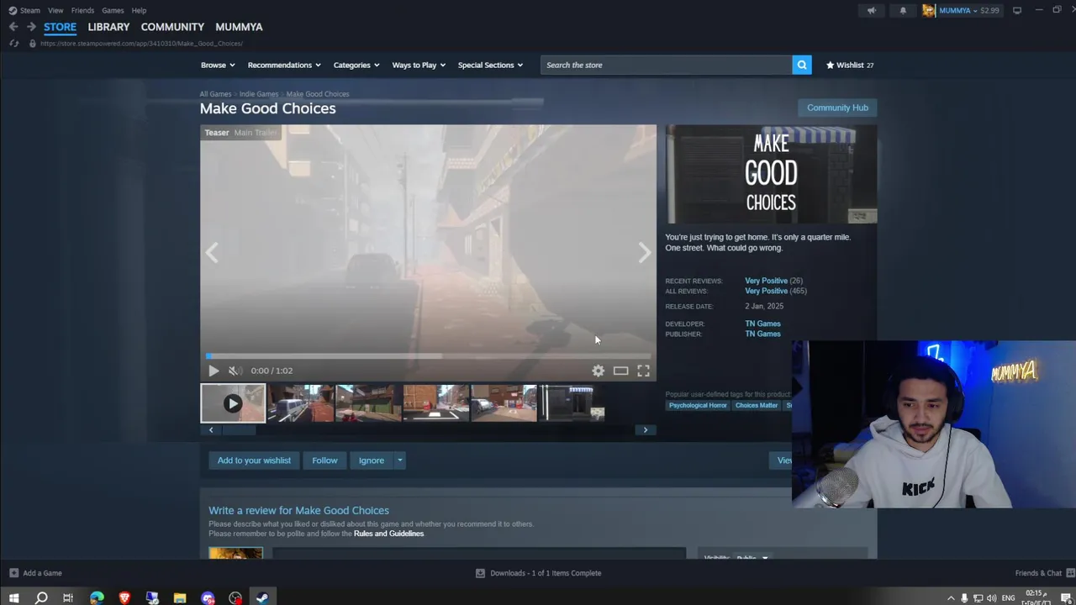The height and width of the screenshot is (605, 1076).
Task: Expand the Special Sections dropdown
Action: 490,65
